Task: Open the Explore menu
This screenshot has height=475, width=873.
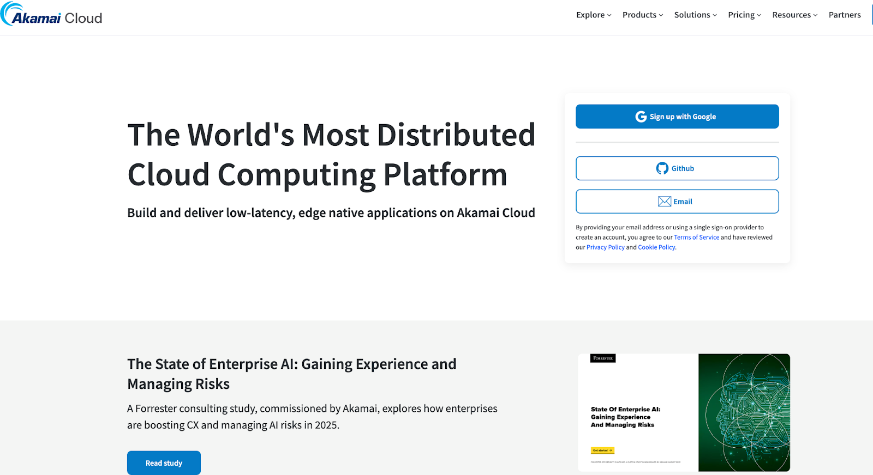Action: click(594, 15)
